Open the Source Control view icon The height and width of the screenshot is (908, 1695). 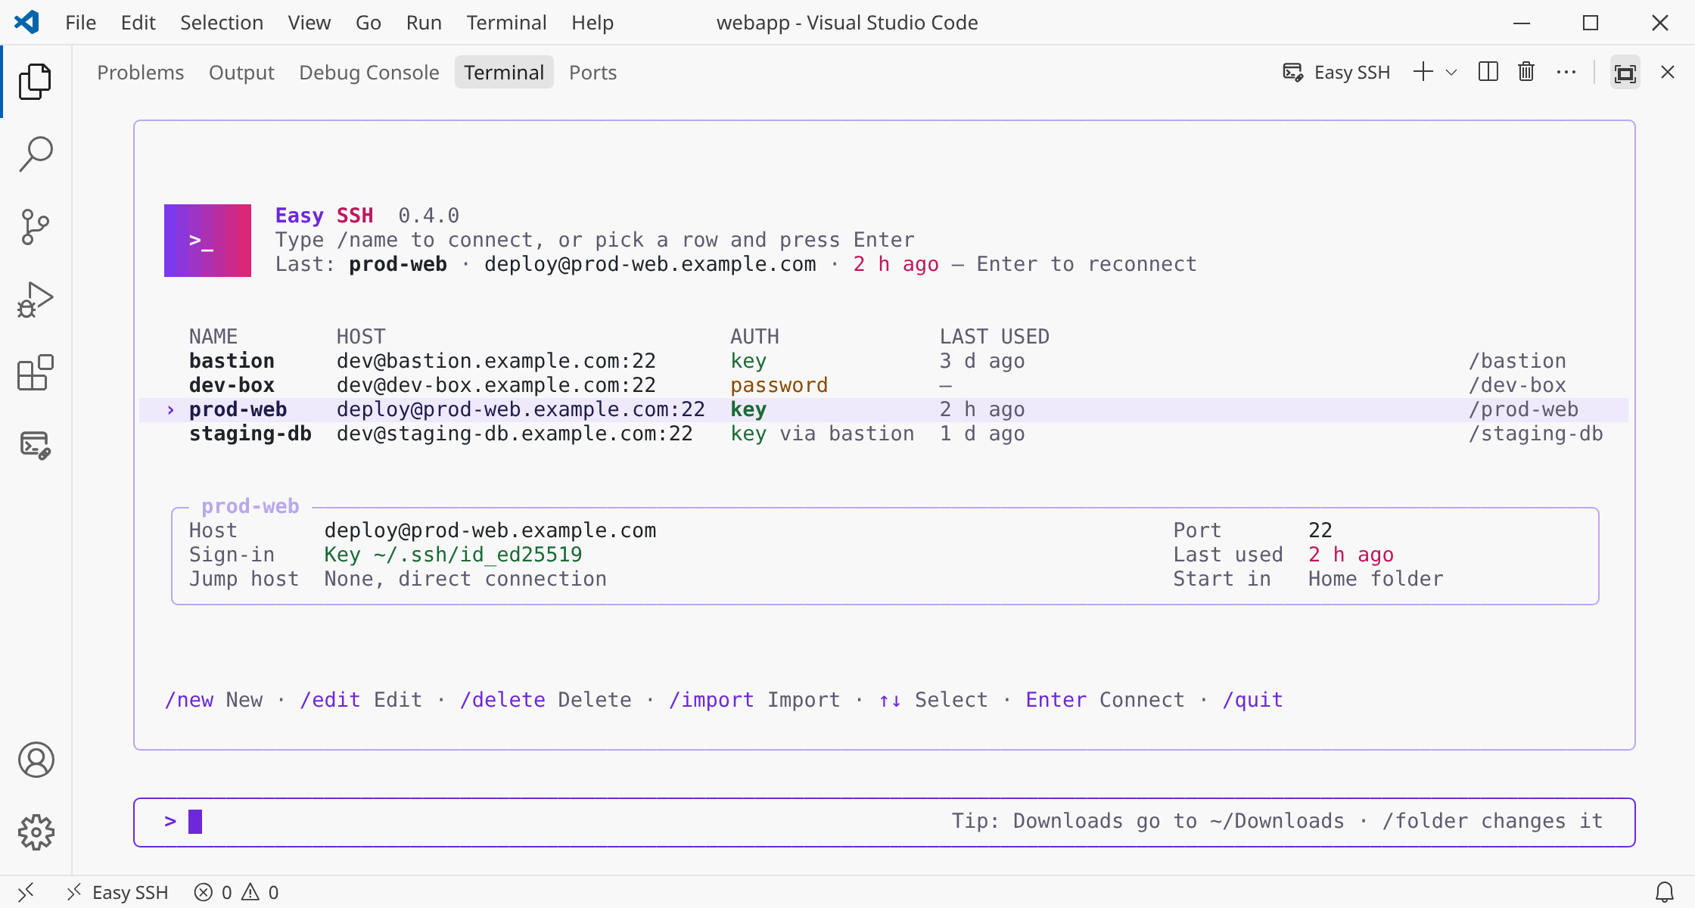coord(36,227)
